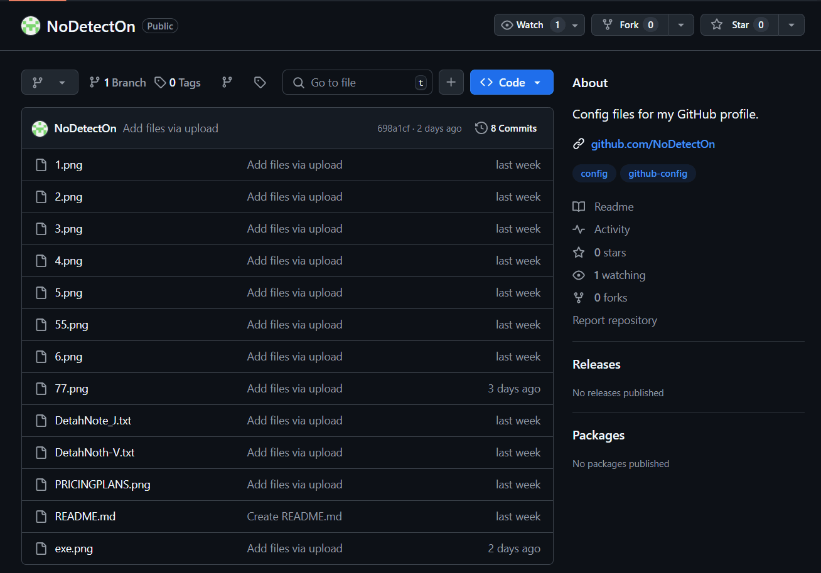
Task: Select the github-config topic tag
Action: coord(658,174)
